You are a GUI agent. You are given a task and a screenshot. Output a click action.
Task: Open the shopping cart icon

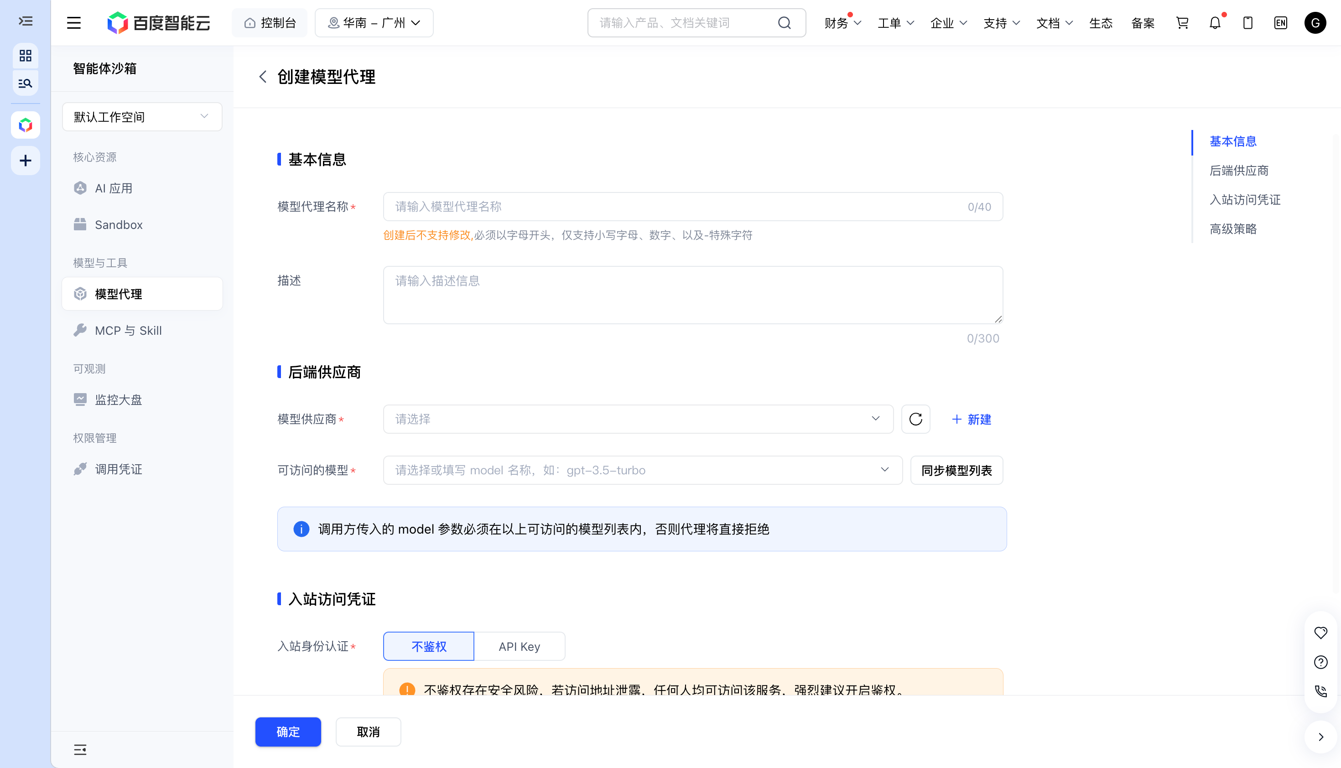[1182, 23]
